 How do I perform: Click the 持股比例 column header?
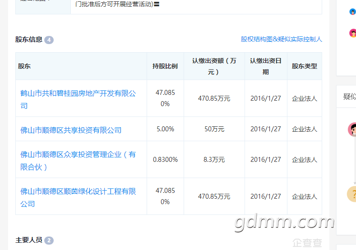165,66
